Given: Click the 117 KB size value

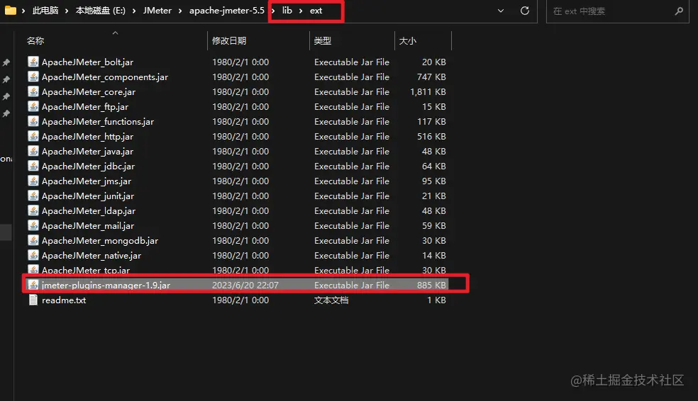Looking at the screenshot, I should [431, 121].
